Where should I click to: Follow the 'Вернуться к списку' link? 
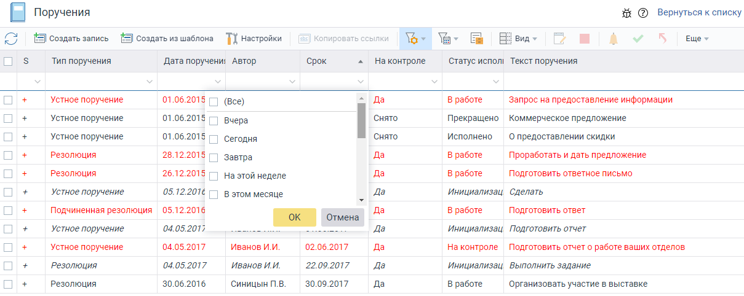pyautogui.click(x=698, y=12)
